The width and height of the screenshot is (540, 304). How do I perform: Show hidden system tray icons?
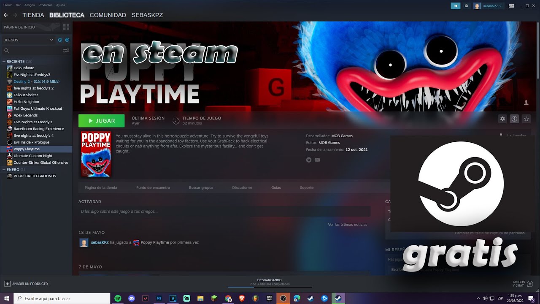478,299
